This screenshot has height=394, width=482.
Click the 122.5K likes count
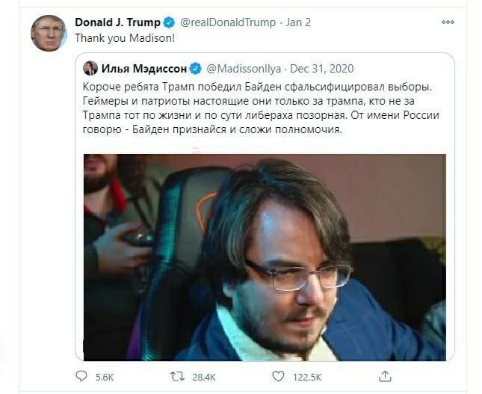307,377
